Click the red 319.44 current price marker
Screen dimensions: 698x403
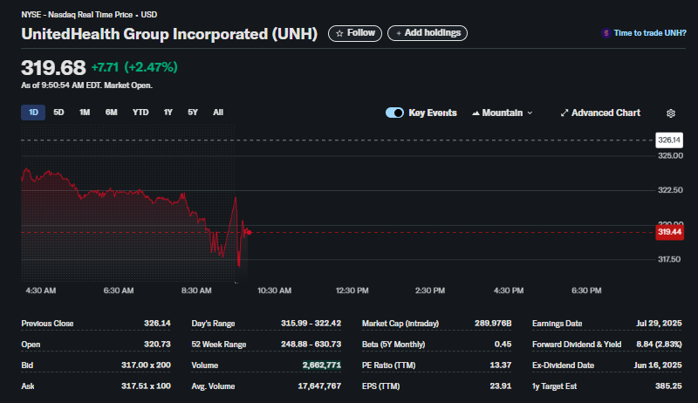(669, 232)
